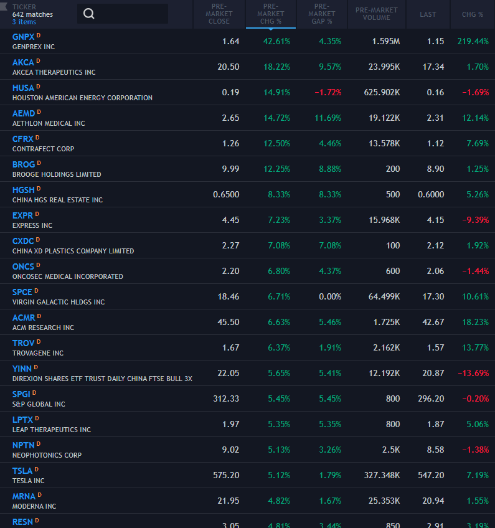Click the Ticker column header

[x=24, y=7]
